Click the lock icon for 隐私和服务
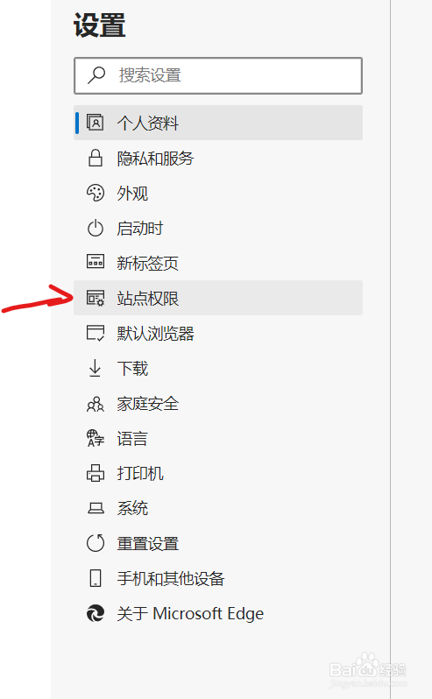 (x=95, y=158)
